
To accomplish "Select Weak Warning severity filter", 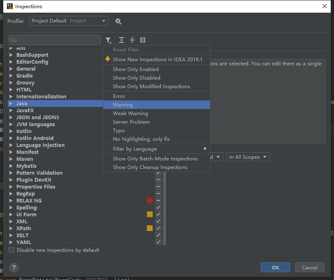I will (x=156, y=113).
